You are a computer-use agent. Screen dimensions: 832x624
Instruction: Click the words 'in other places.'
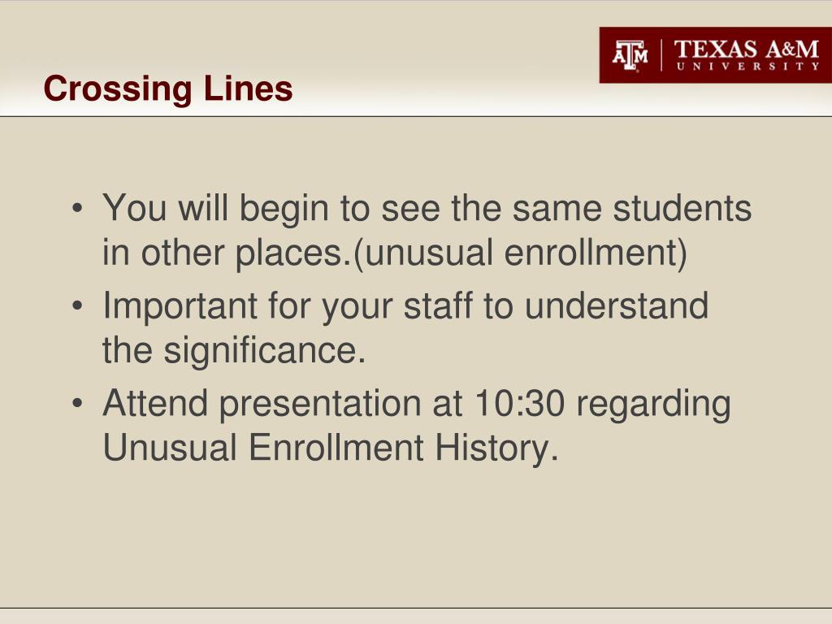coord(226,253)
